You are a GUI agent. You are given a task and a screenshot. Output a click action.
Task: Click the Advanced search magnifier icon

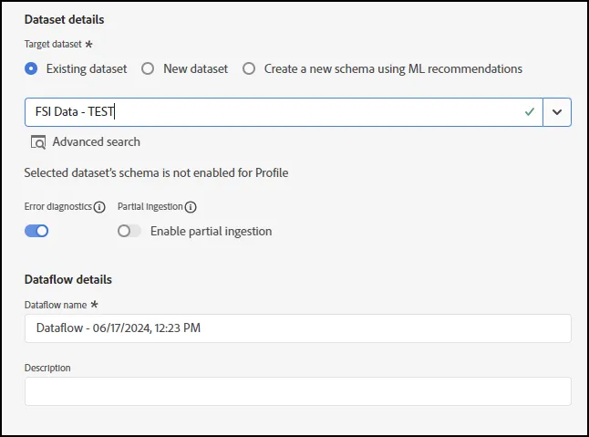pos(38,142)
